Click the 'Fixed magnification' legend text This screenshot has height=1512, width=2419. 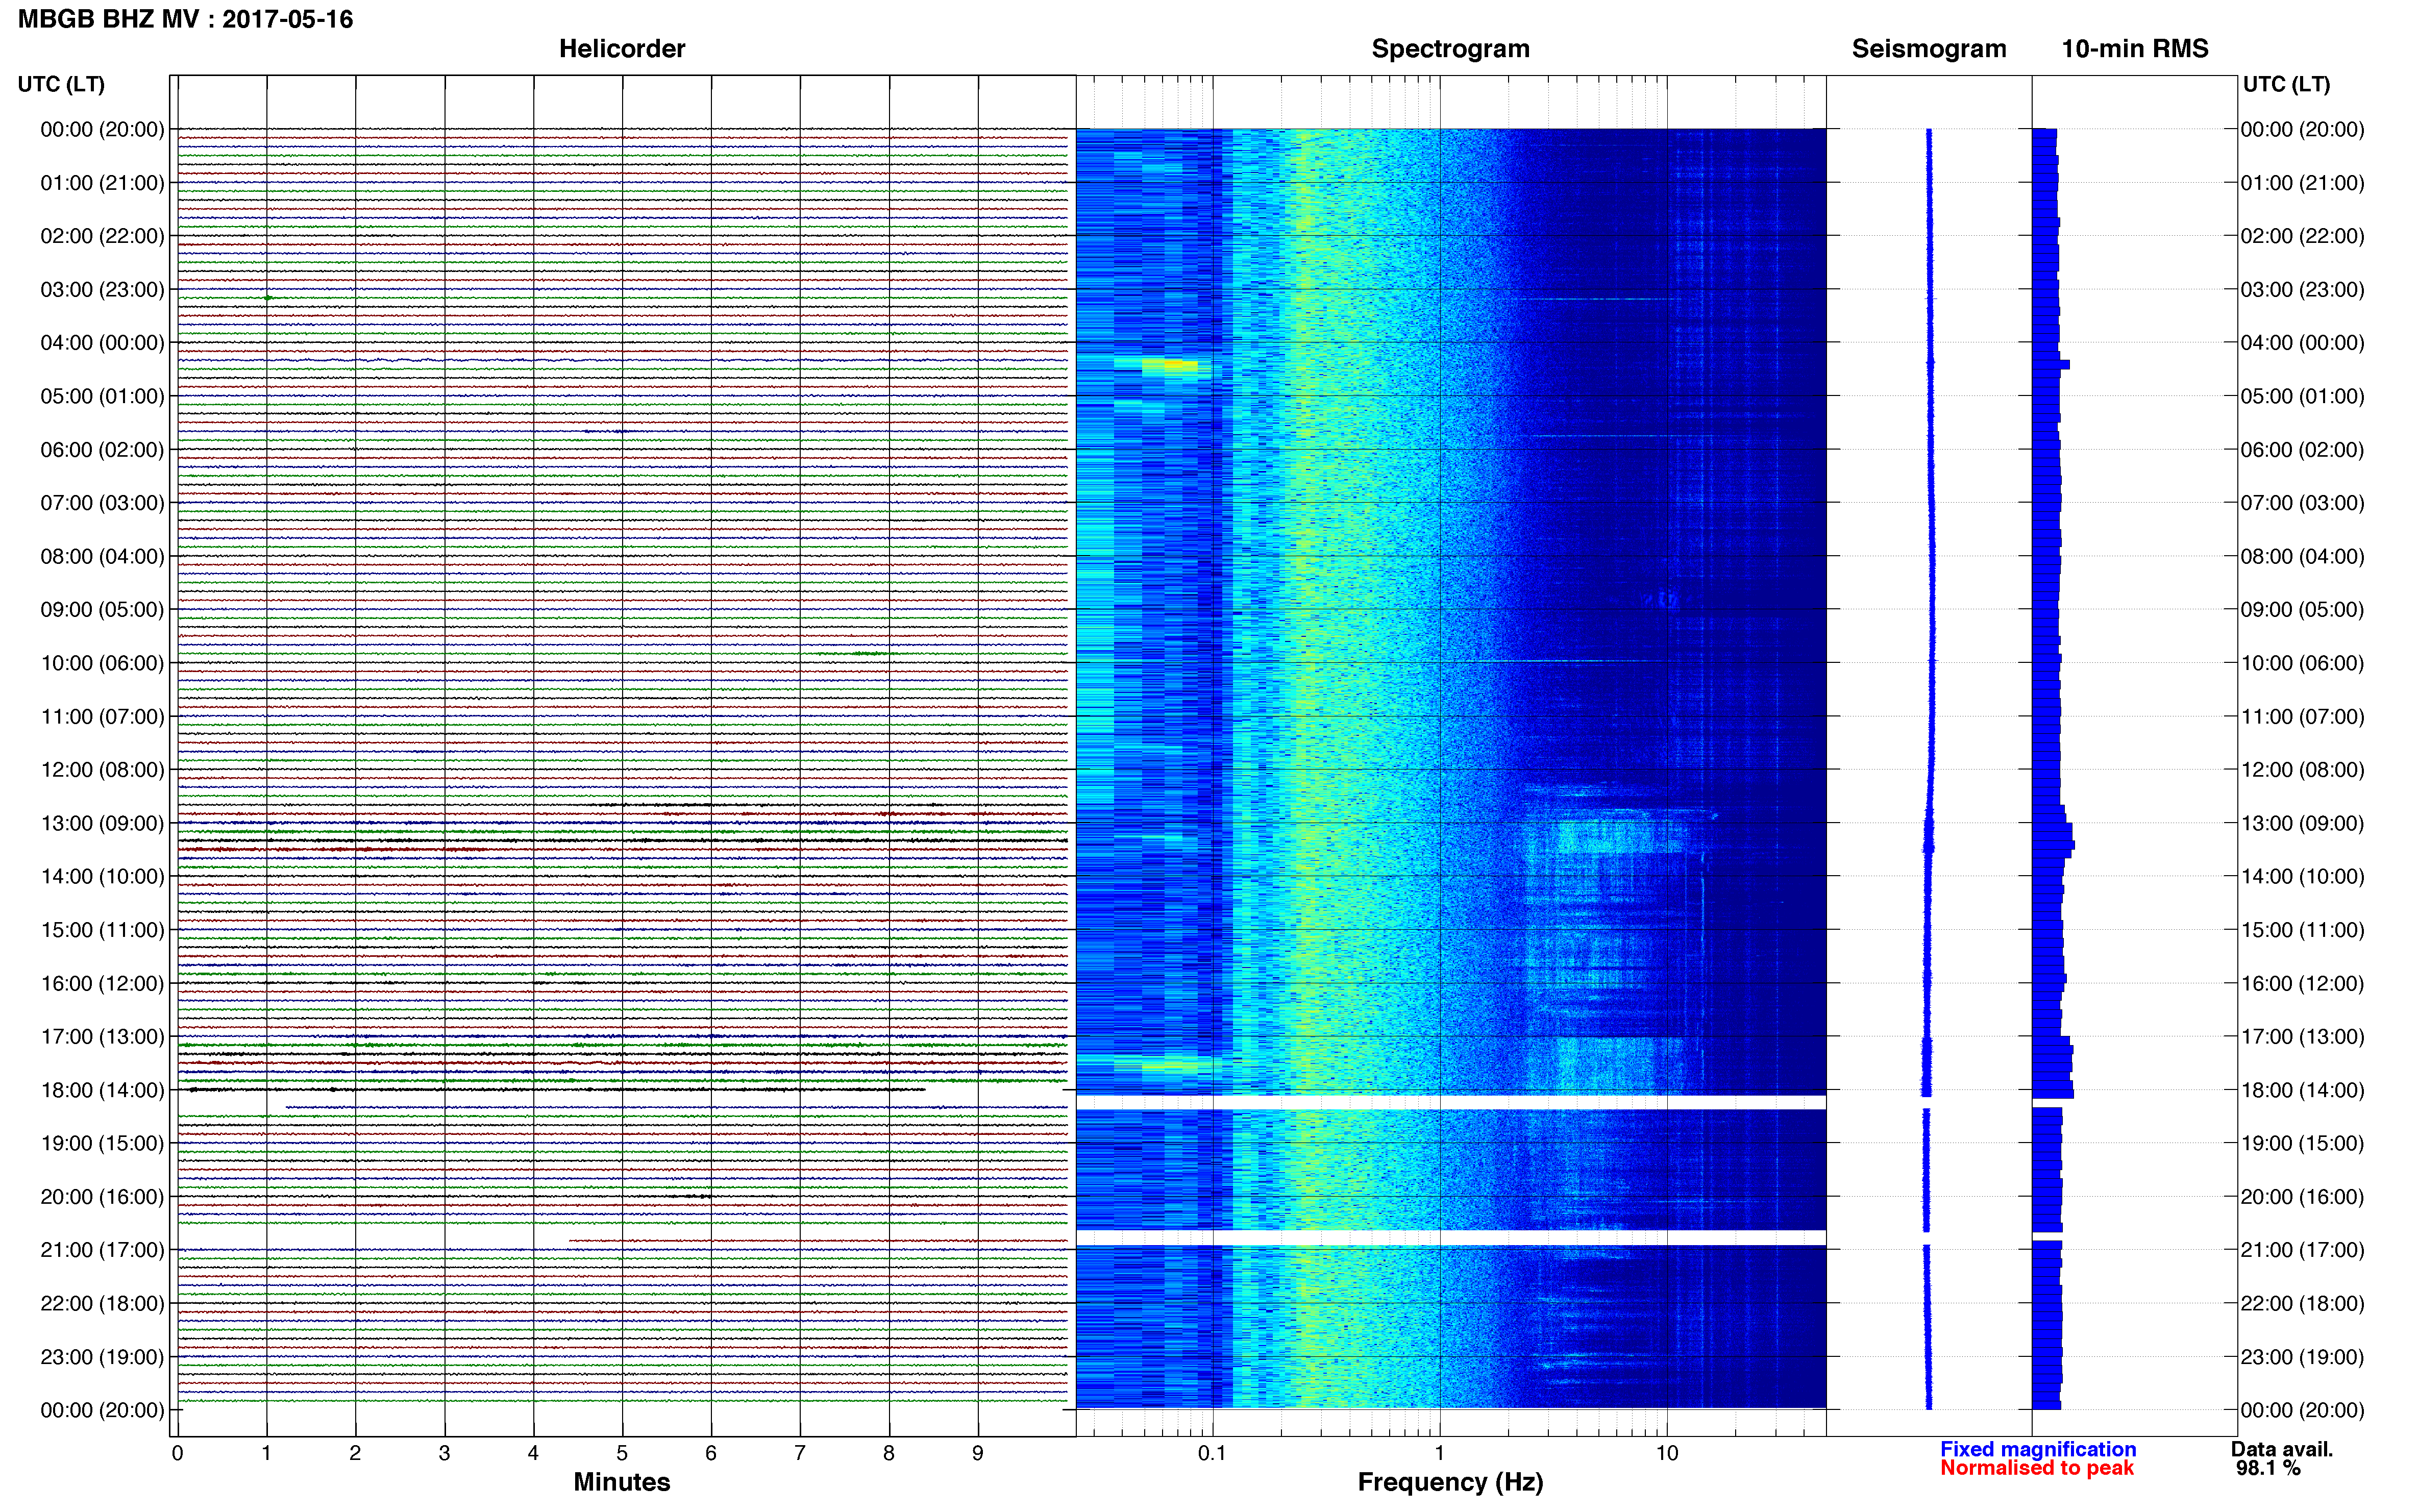2037,1449
